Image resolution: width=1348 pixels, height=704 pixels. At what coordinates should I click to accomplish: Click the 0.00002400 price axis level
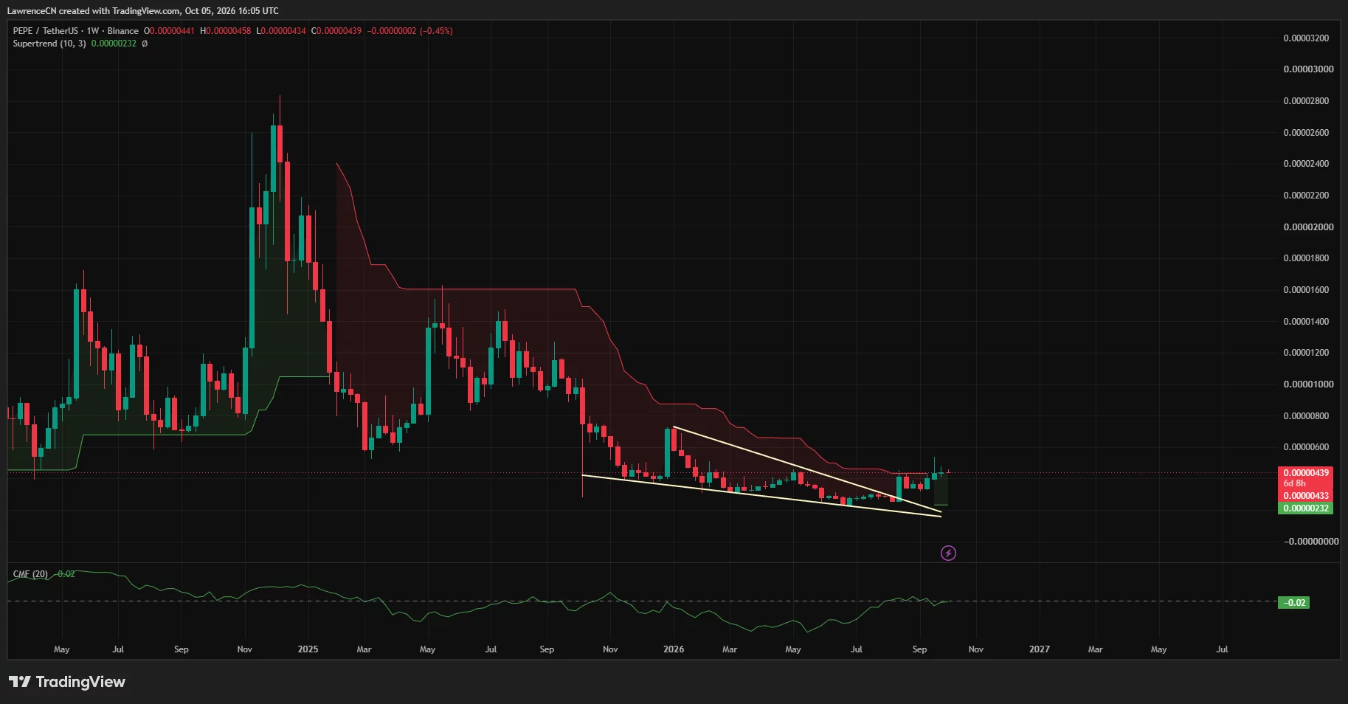click(1306, 164)
